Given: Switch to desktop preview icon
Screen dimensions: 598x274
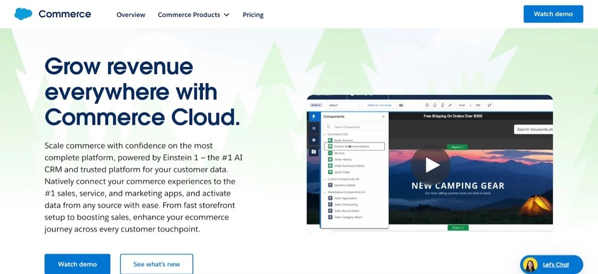Looking at the screenshot, I should click(x=427, y=105).
